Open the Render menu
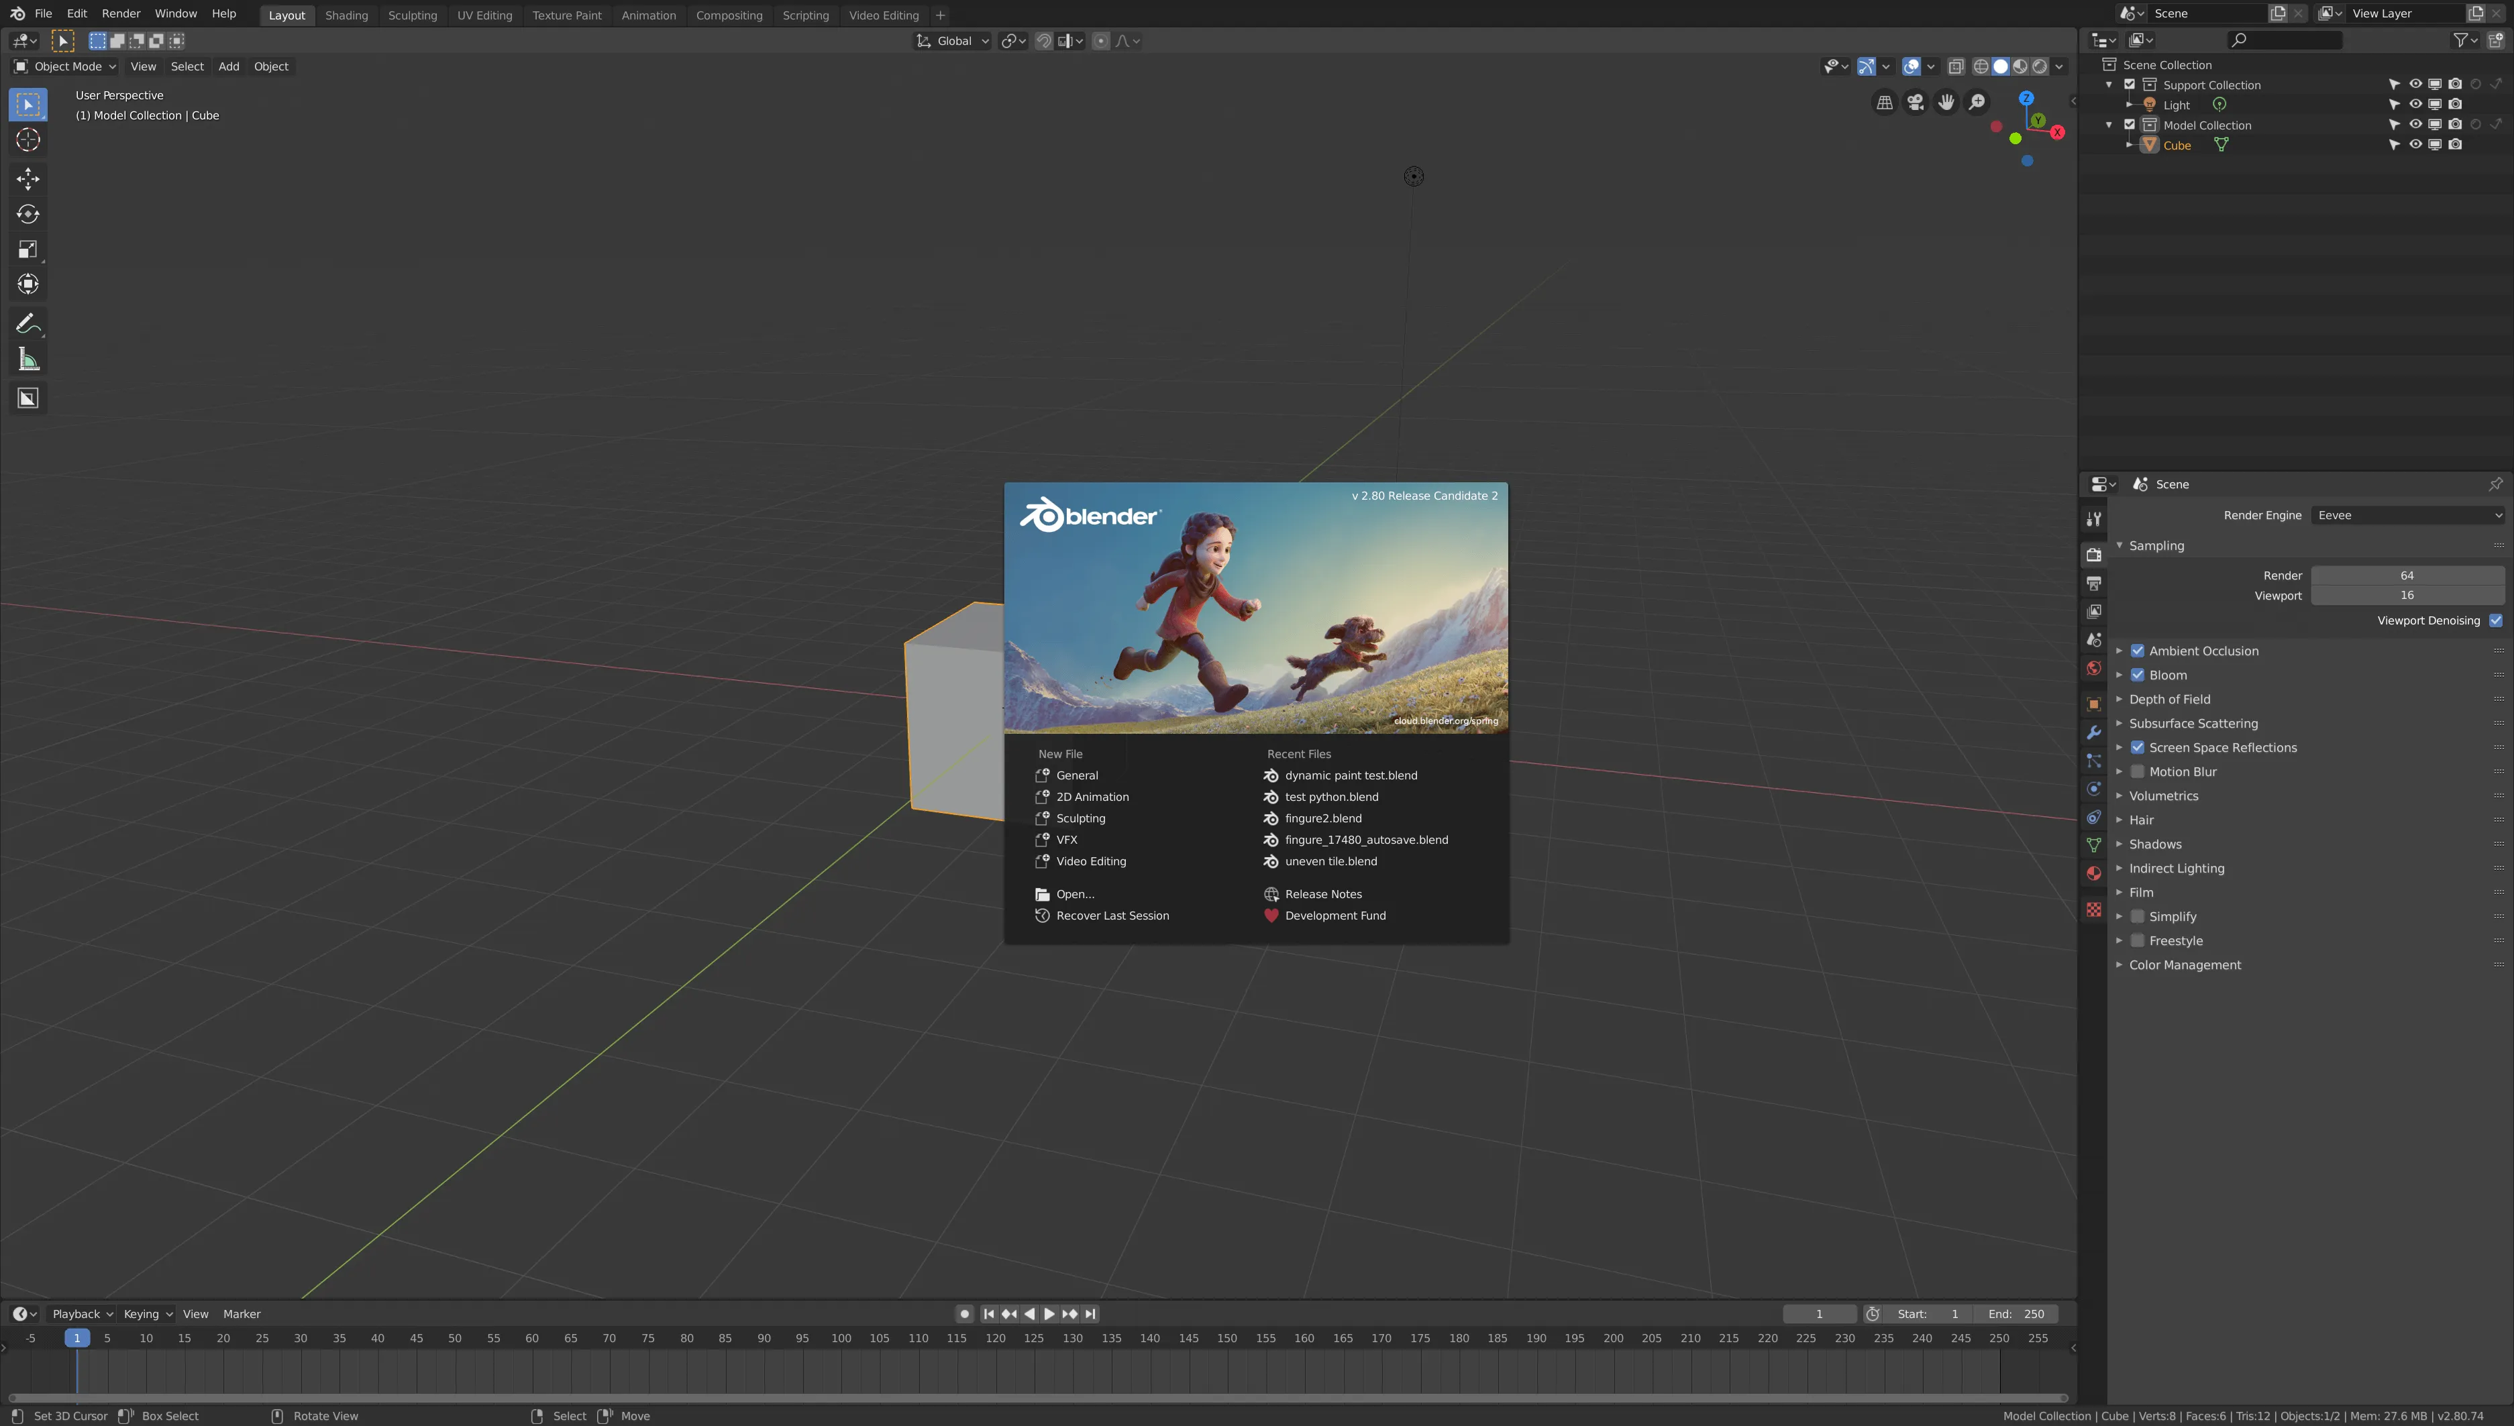The image size is (2514, 1426). tap(121, 13)
